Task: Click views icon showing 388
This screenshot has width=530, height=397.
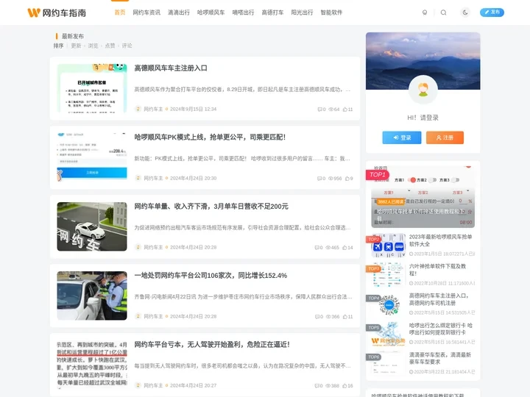Action: tap(328, 385)
